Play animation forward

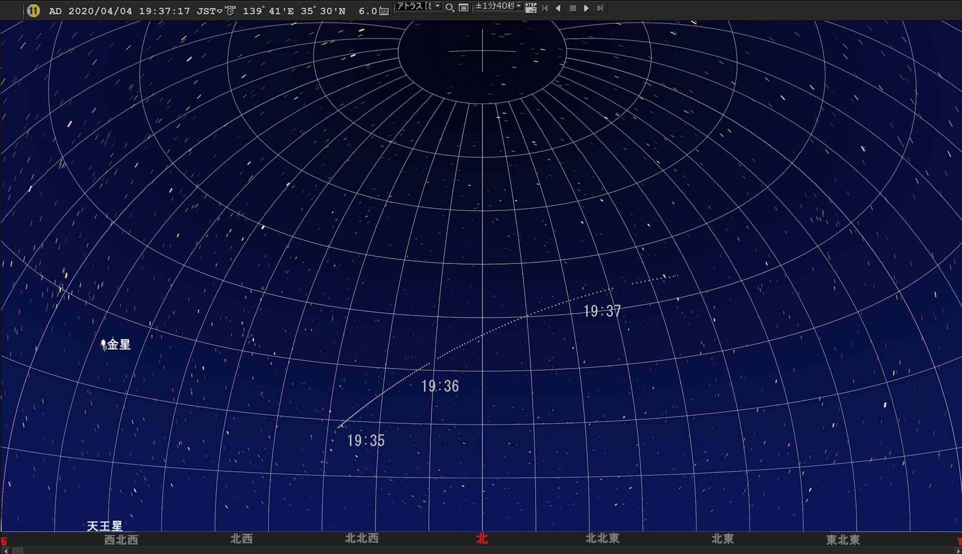586,8
